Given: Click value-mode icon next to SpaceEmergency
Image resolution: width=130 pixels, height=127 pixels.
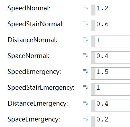Looking at the screenshot, I should [x=85, y=119].
